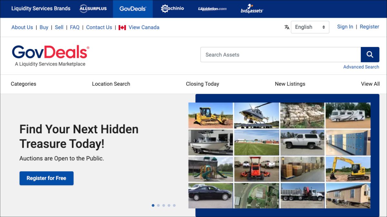
Task: Select Closing Today from the navigation
Action: (203, 84)
